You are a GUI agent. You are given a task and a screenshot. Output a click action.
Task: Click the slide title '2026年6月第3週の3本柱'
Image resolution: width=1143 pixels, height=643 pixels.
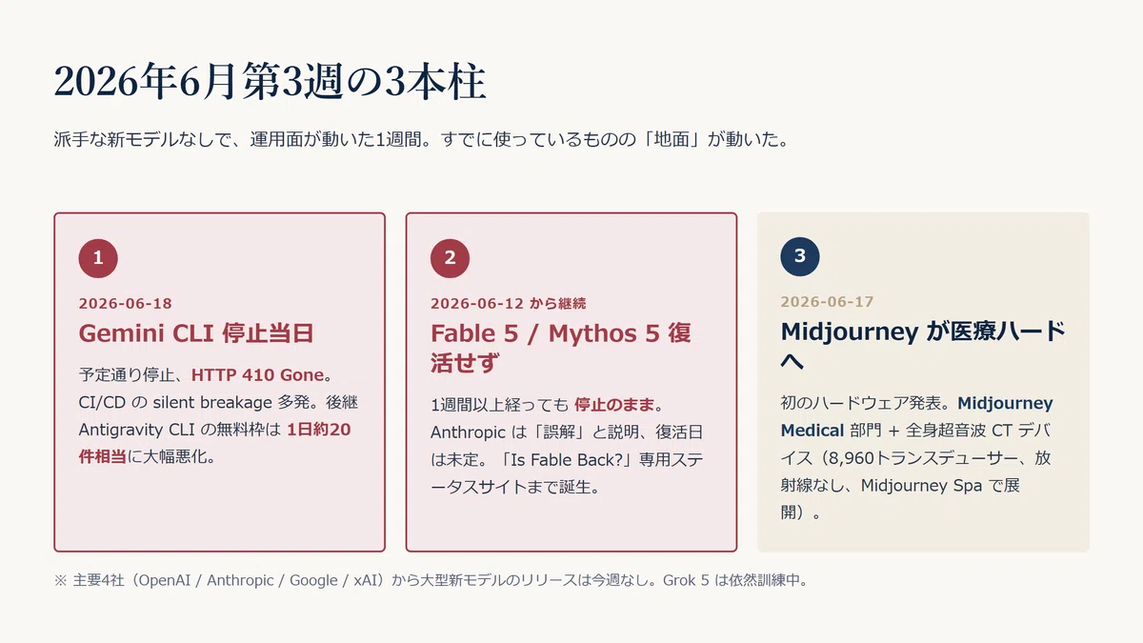coord(270,83)
